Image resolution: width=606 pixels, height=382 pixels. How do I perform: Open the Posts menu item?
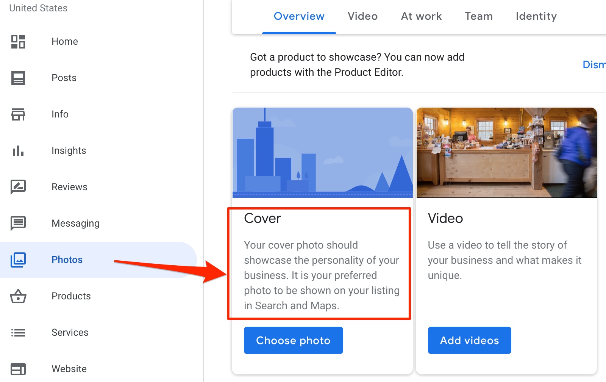64,78
